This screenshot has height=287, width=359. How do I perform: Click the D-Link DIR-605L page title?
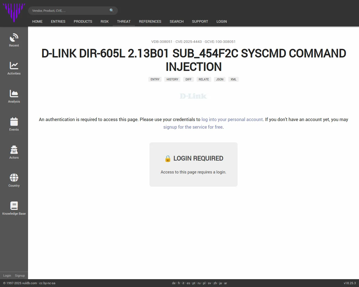[x=194, y=60]
